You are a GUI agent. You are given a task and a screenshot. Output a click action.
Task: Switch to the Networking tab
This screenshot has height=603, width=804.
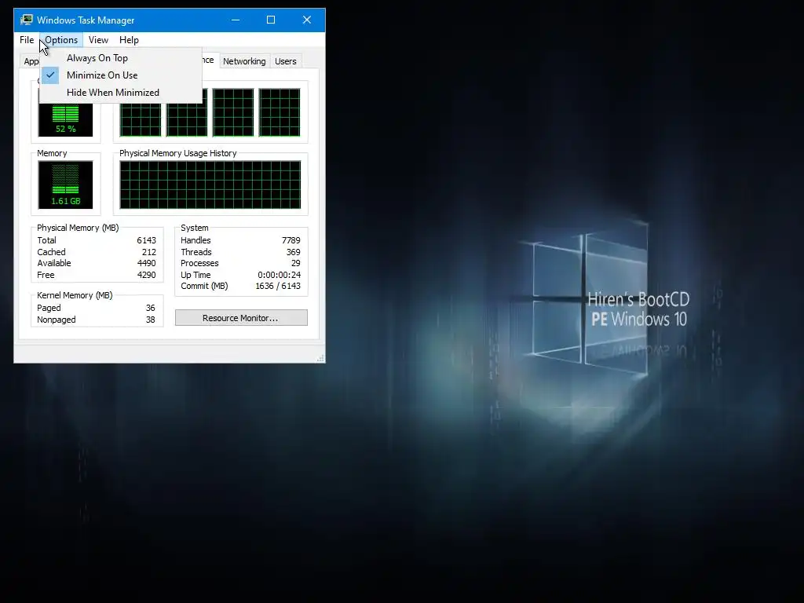244,61
